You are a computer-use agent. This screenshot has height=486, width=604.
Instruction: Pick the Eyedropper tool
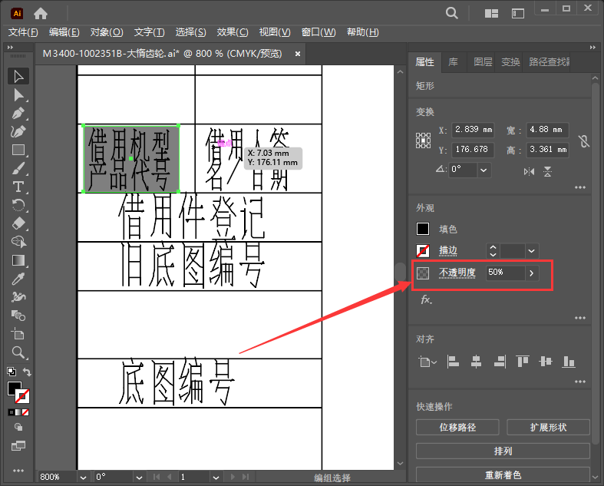19,278
